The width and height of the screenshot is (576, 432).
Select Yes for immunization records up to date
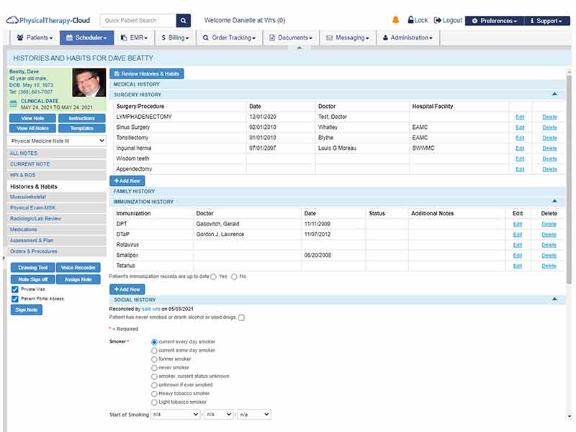[x=213, y=276]
